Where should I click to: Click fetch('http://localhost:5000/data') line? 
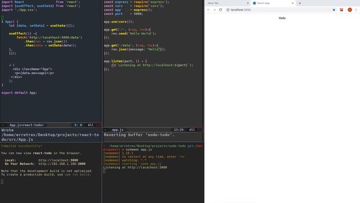[49, 37]
